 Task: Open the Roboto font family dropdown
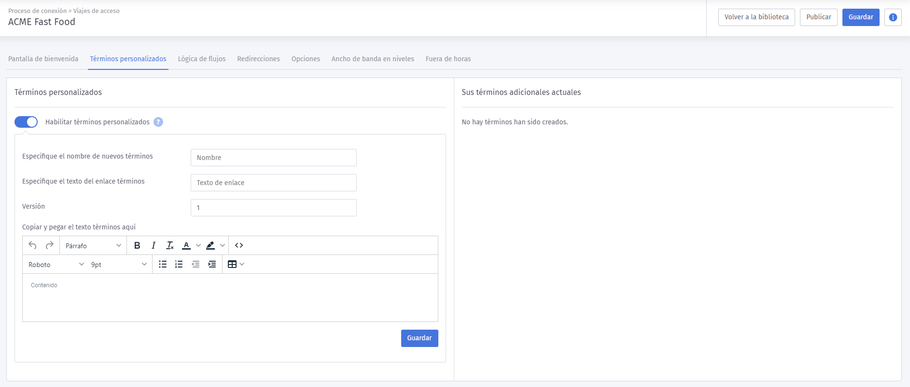click(56, 265)
